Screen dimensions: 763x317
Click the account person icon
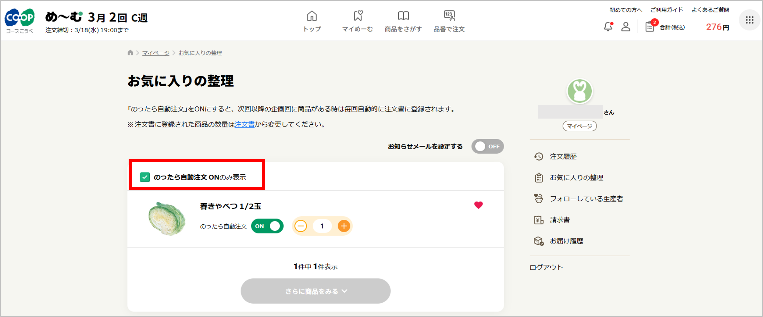click(626, 27)
